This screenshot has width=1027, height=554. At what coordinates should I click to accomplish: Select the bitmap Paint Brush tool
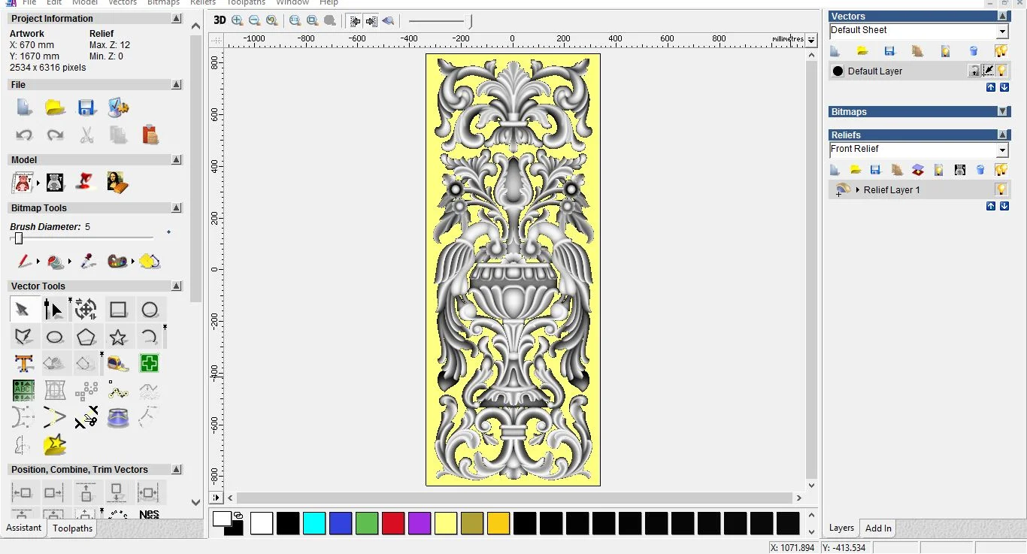(24, 262)
